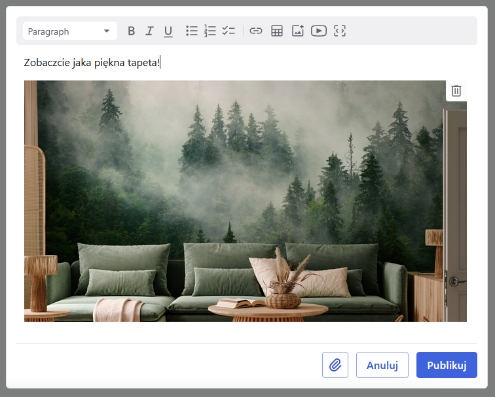
Task: Click in the text "Zobaczcie jaka piękna tapeta!"
Action: click(x=92, y=63)
